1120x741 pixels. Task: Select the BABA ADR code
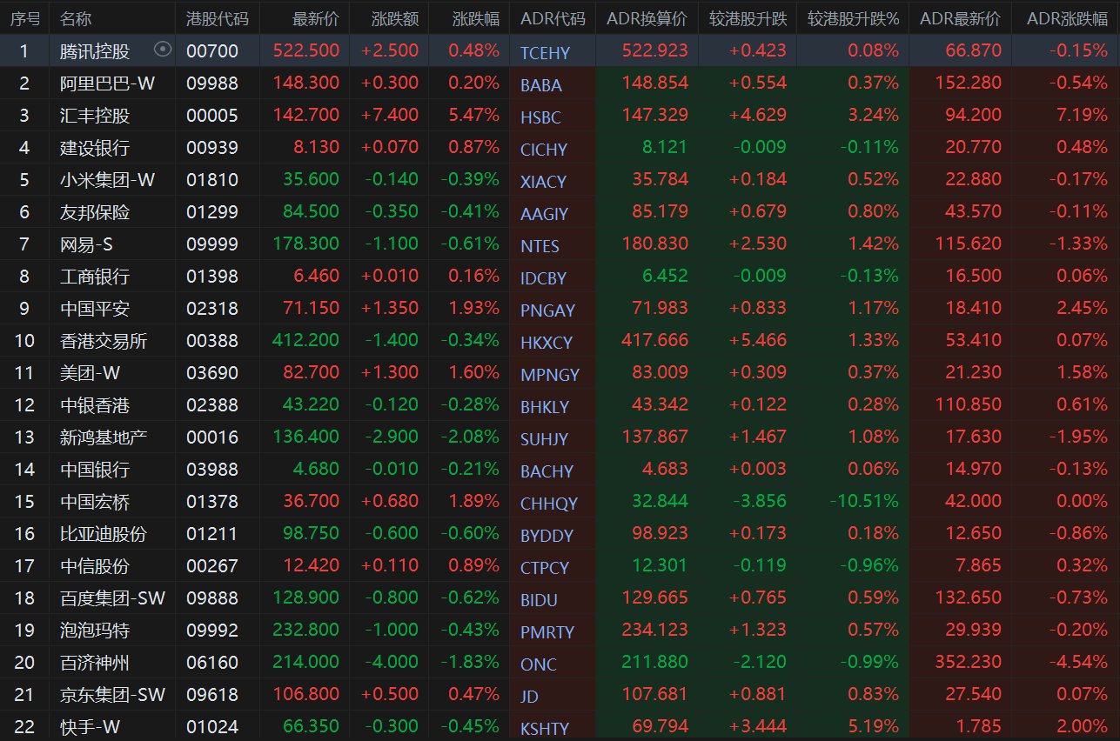click(x=541, y=85)
